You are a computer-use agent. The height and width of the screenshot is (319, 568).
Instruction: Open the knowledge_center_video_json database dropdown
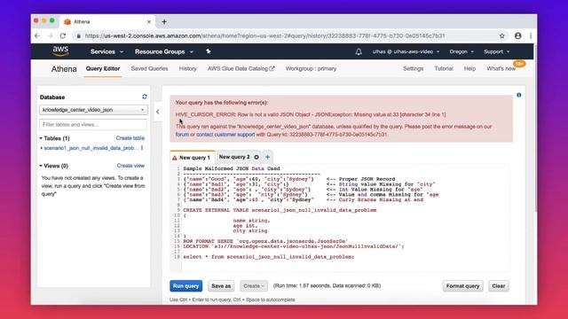(x=93, y=110)
